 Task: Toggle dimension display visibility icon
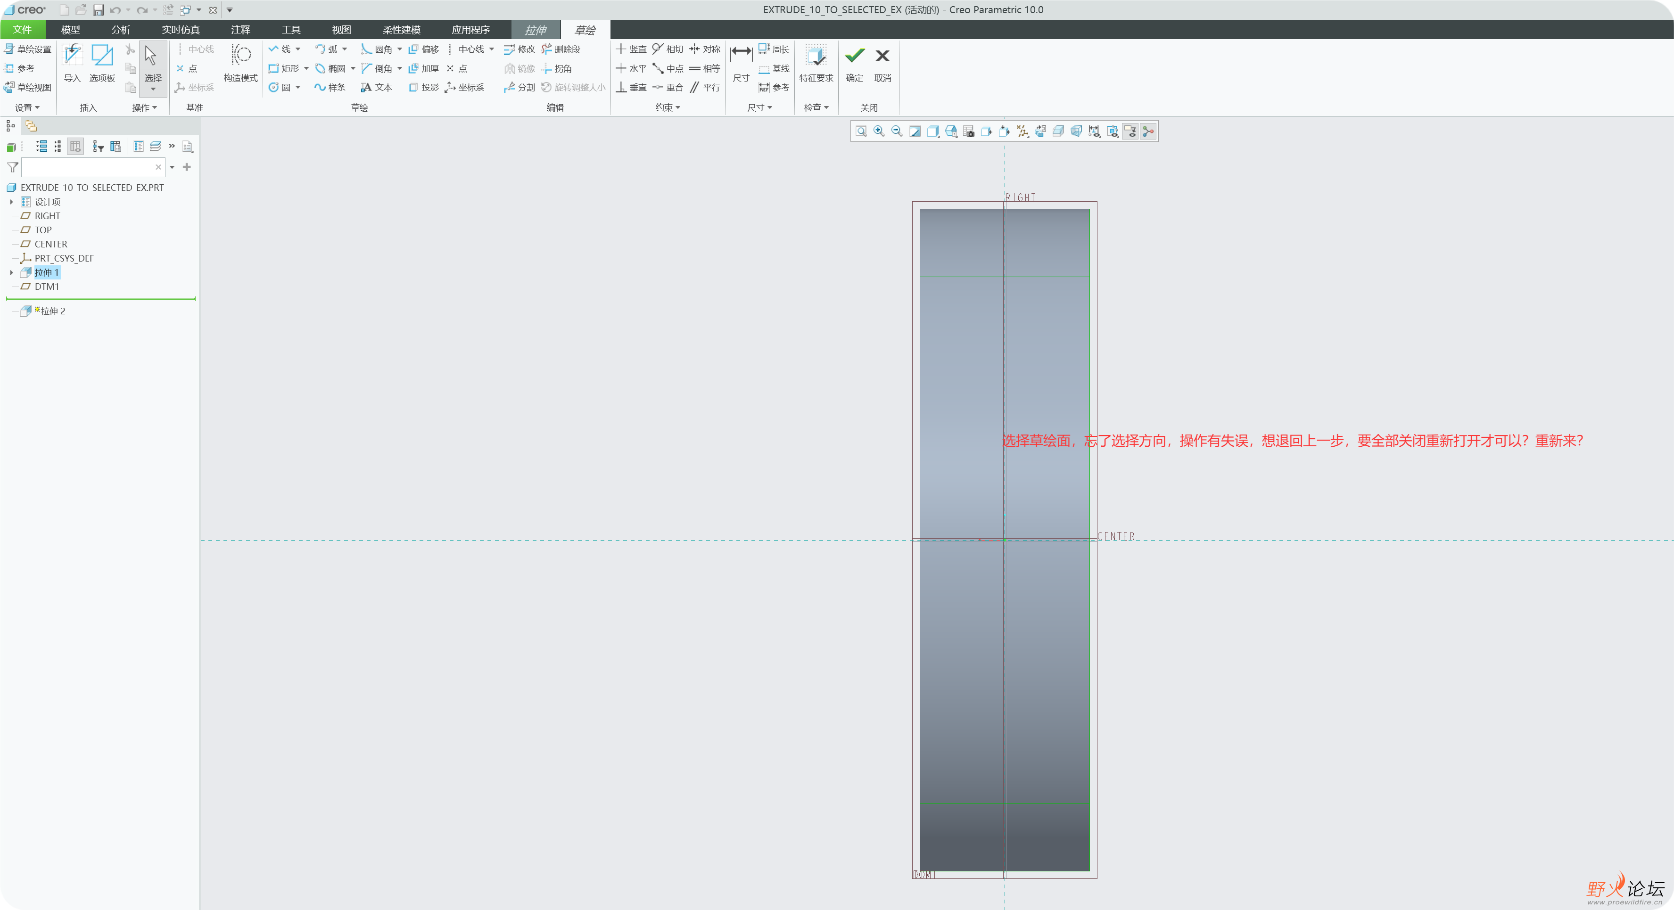coord(1094,131)
